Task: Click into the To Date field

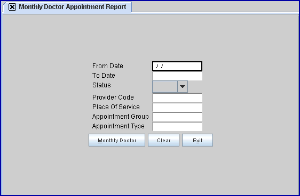Action: [x=177, y=76]
